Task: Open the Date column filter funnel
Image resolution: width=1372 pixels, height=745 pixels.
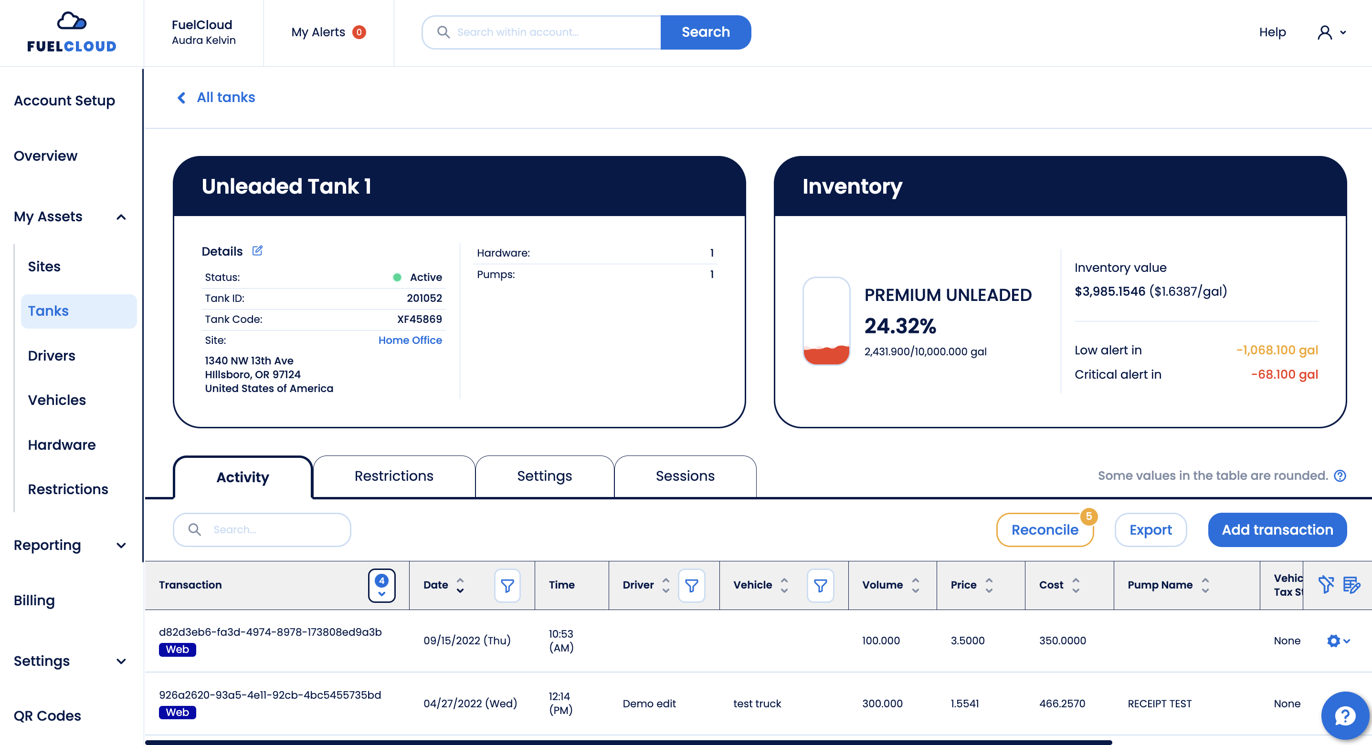Action: (507, 585)
